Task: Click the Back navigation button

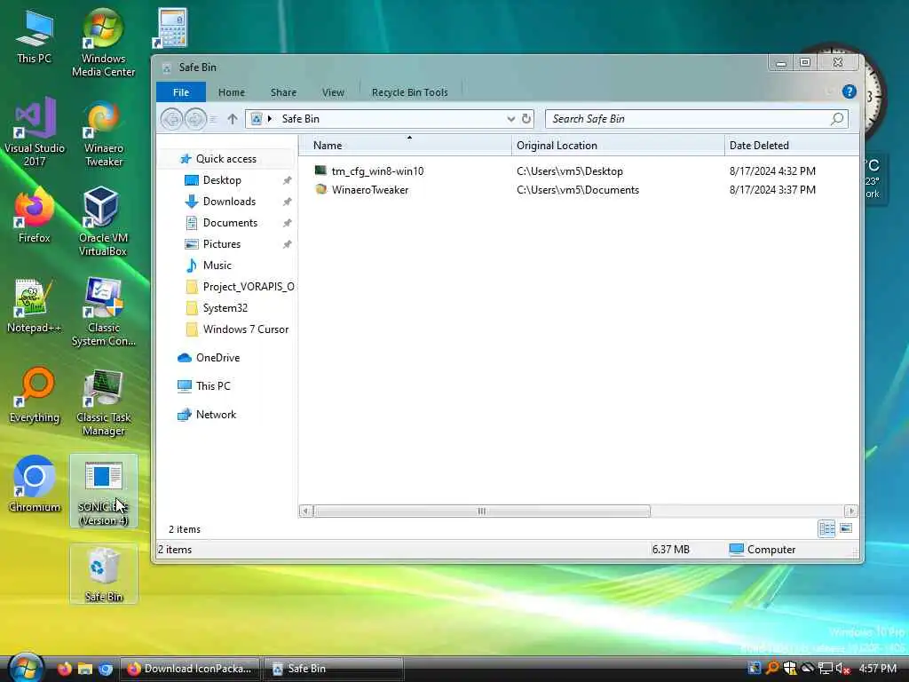Action: 171,119
